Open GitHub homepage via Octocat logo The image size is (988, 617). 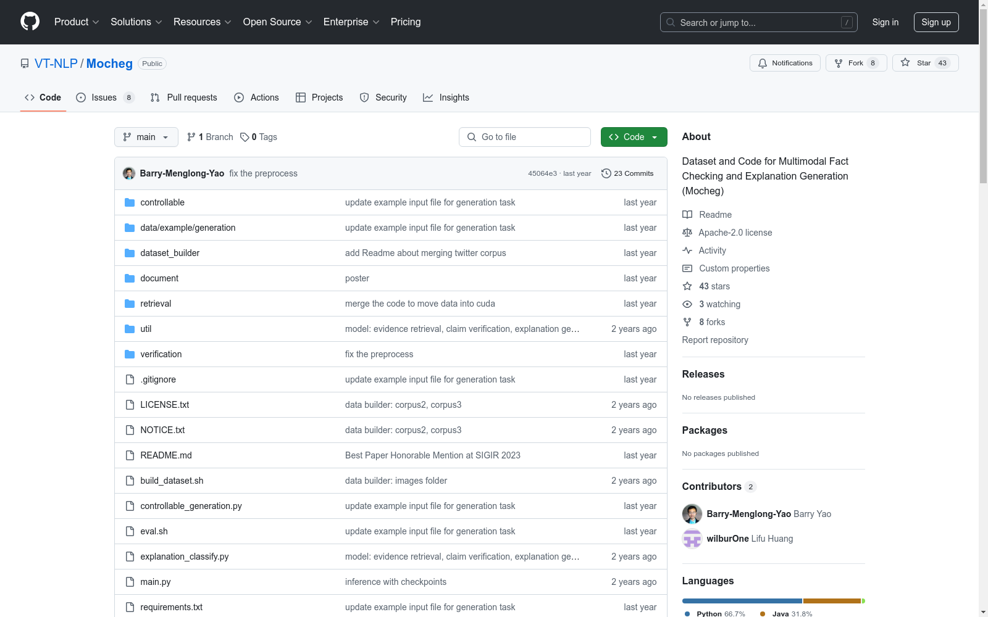tap(30, 22)
